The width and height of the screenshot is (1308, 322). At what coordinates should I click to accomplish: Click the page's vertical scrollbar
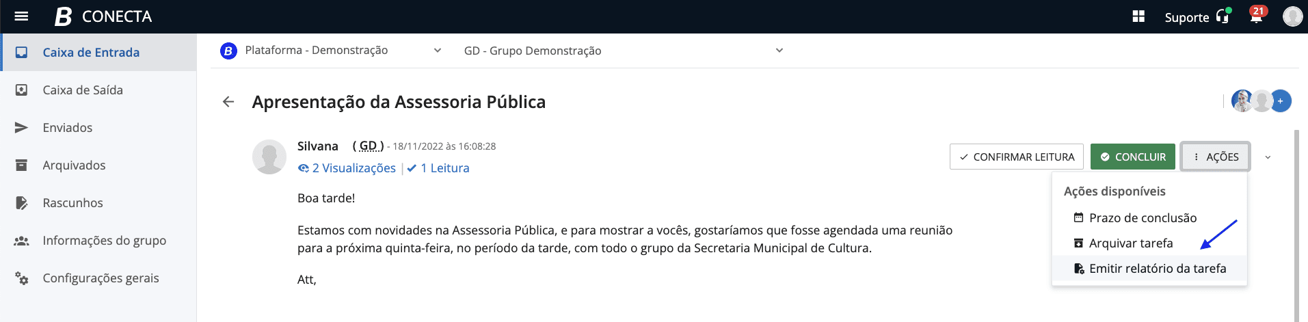pyautogui.click(x=1296, y=226)
